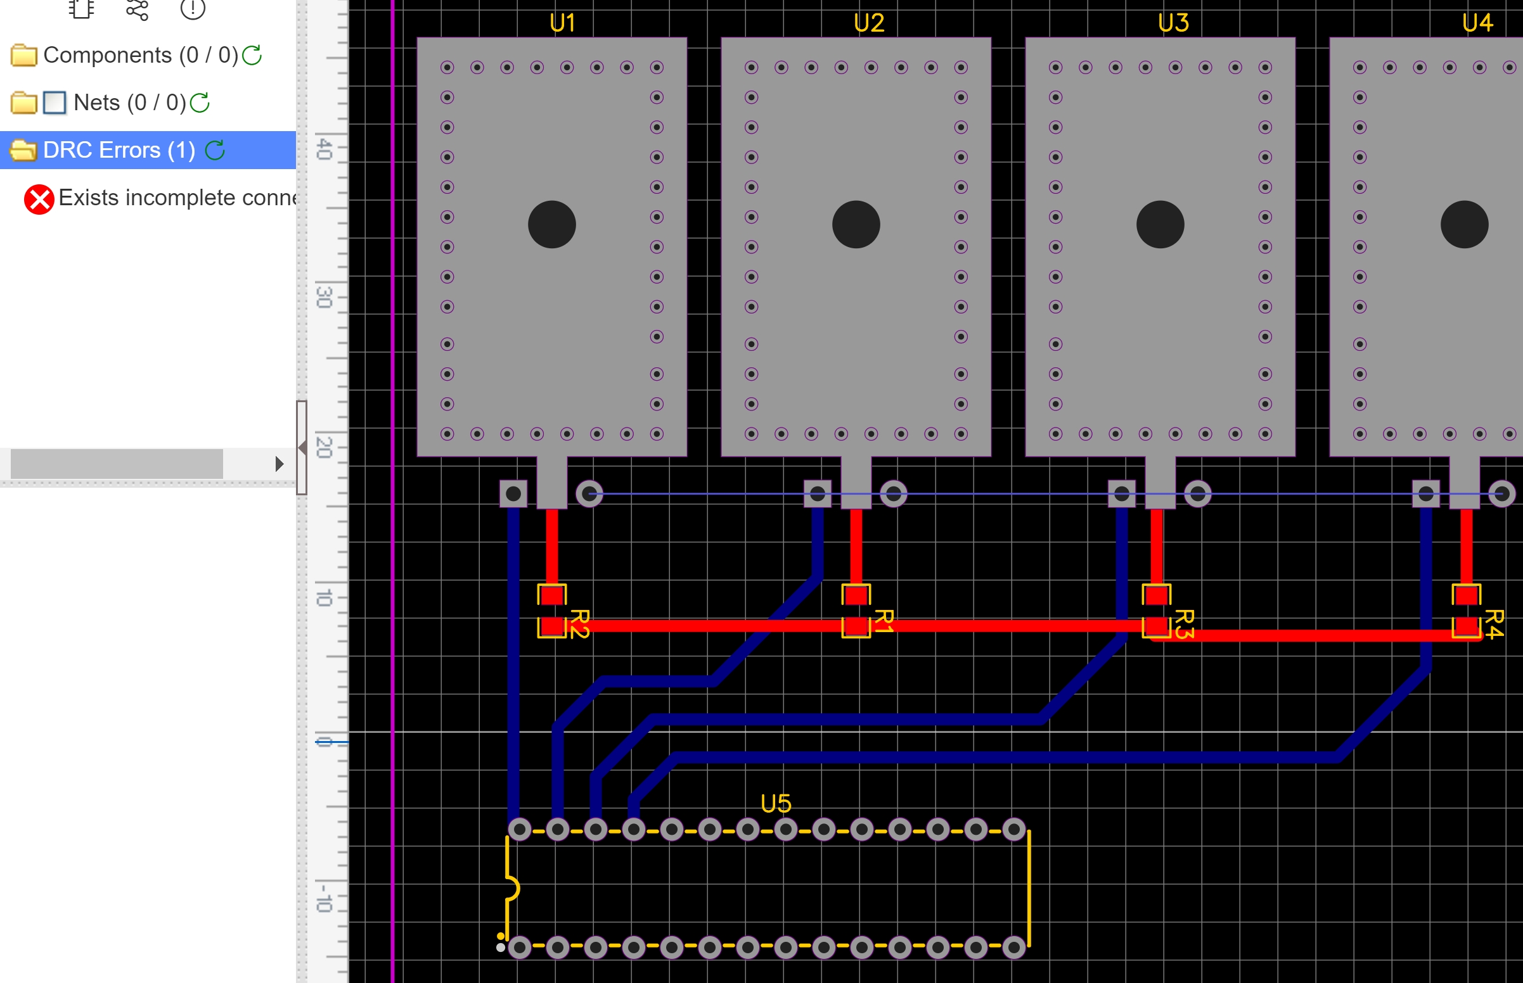The image size is (1523, 983).
Task: Select the lower pad of R2
Action: (x=552, y=626)
